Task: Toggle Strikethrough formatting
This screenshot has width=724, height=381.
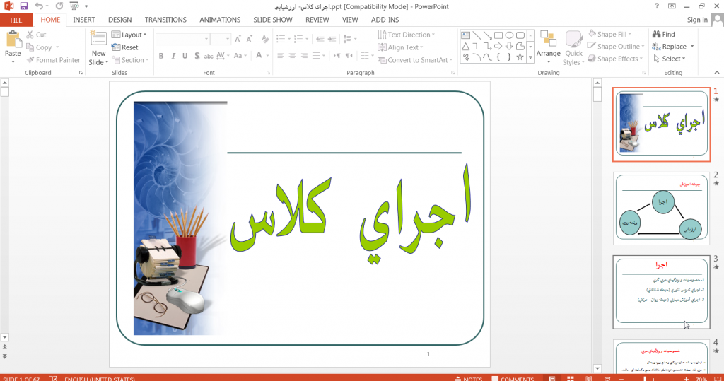Action: pos(209,56)
